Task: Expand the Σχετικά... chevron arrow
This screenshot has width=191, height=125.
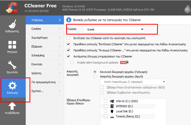Action: tap(60, 91)
